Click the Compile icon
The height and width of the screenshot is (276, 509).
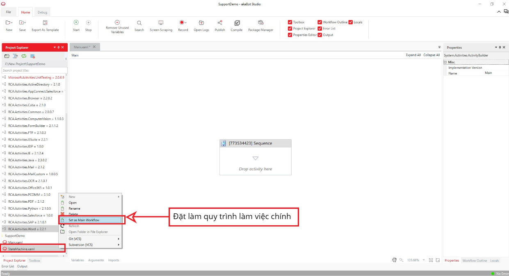click(237, 23)
